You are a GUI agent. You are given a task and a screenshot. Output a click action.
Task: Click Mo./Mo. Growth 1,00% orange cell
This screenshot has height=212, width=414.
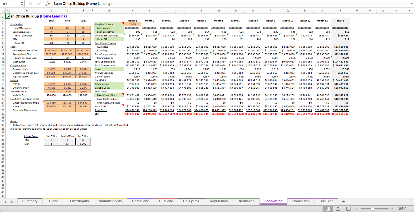[132, 24]
